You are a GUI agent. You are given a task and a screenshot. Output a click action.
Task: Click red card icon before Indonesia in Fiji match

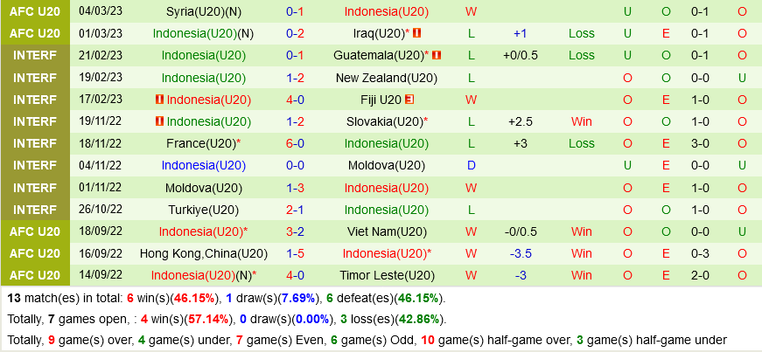[x=159, y=100]
